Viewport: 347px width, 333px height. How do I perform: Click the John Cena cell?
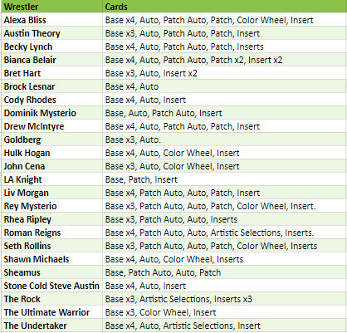(51, 166)
